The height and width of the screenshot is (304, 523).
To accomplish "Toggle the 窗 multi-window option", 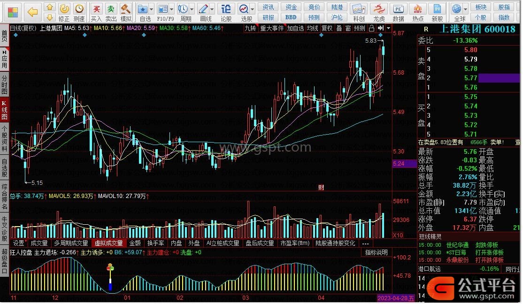I will (x=348, y=28).
